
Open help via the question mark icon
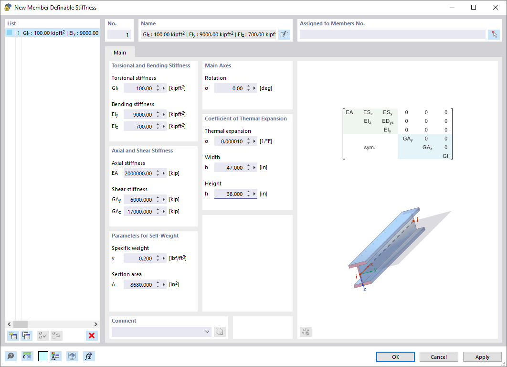pos(10,356)
